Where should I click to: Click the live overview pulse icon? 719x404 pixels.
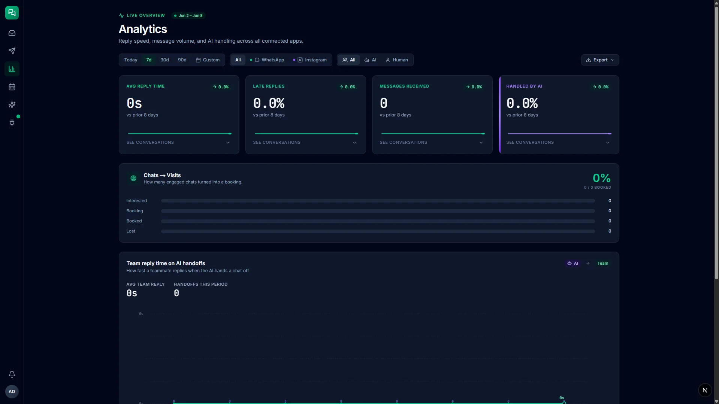click(121, 16)
